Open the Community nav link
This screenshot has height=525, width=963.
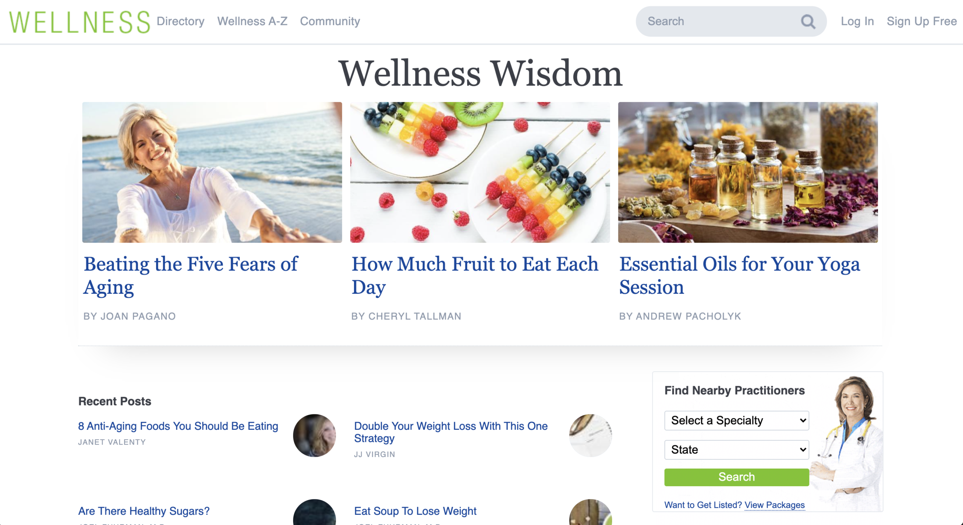point(330,21)
